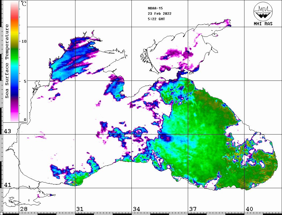Screen dimensions: 282x215
Task: Click the "5:22 GMT" time text
Action: (x=156, y=19)
